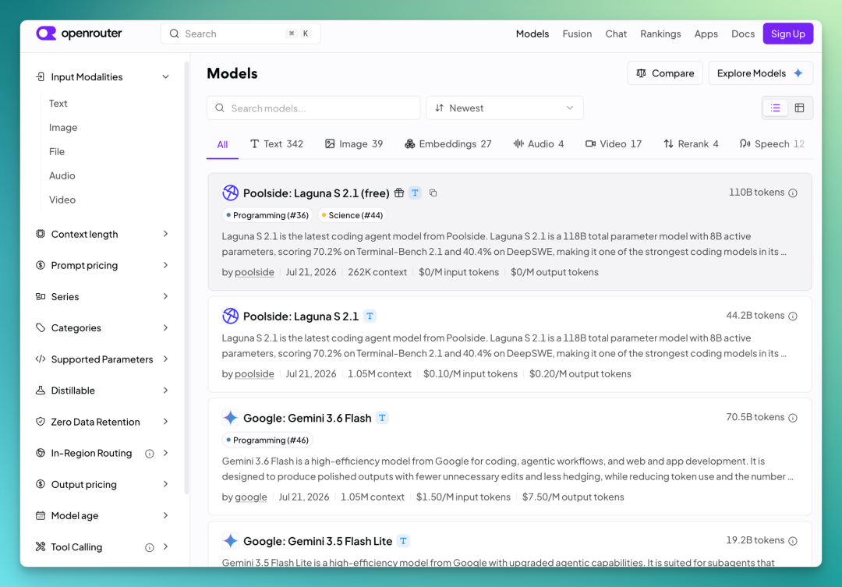
Task: Expand the Supported Parameters filter
Action: [x=101, y=359]
